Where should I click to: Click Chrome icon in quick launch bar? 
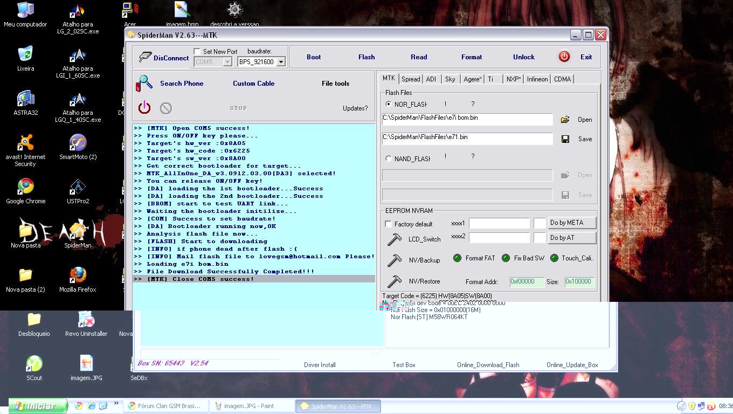pos(79,405)
